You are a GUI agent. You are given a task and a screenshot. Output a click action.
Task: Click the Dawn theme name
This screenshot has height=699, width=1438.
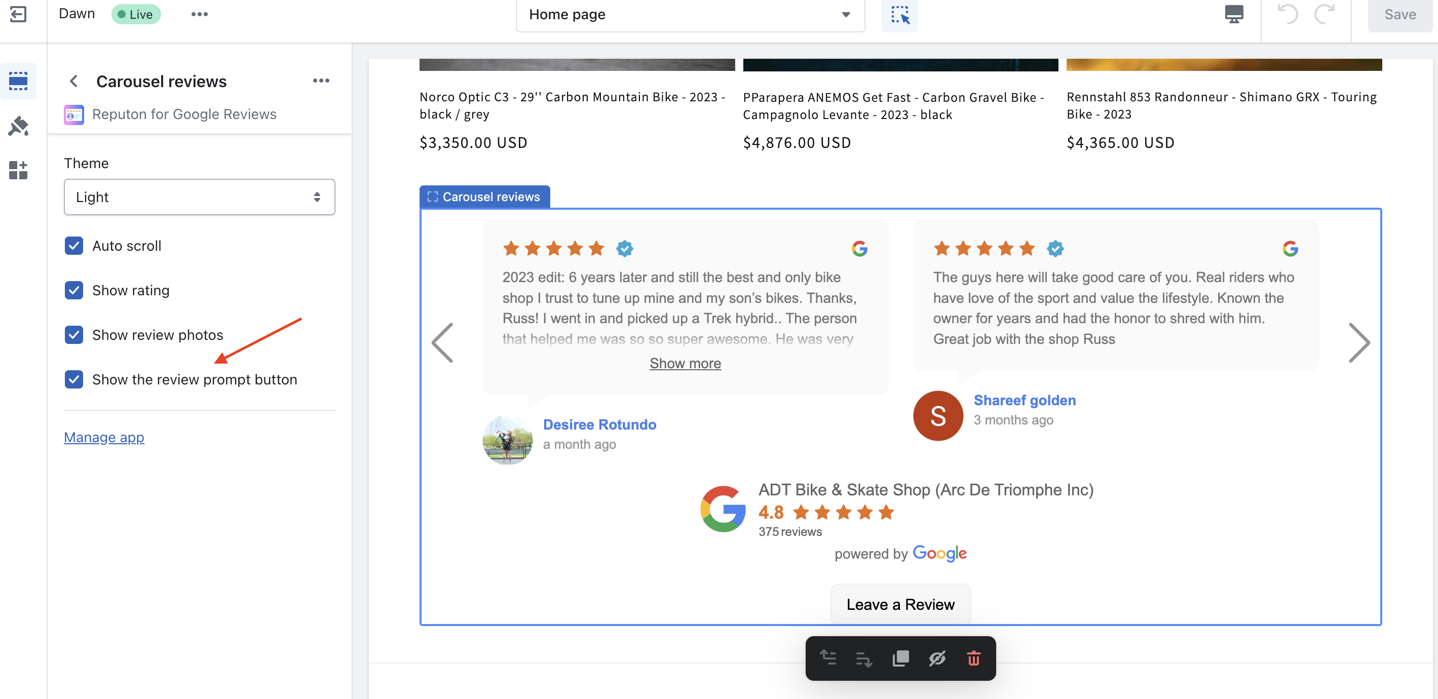point(77,14)
